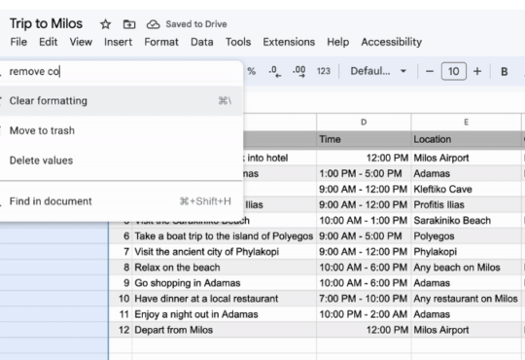The height and width of the screenshot is (360, 525).
Task: Increase font size with plus button
Action: pos(477,71)
